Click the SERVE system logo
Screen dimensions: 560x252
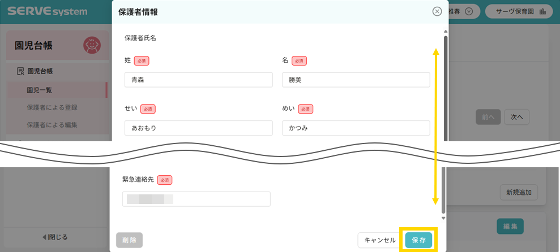click(48, 11)
